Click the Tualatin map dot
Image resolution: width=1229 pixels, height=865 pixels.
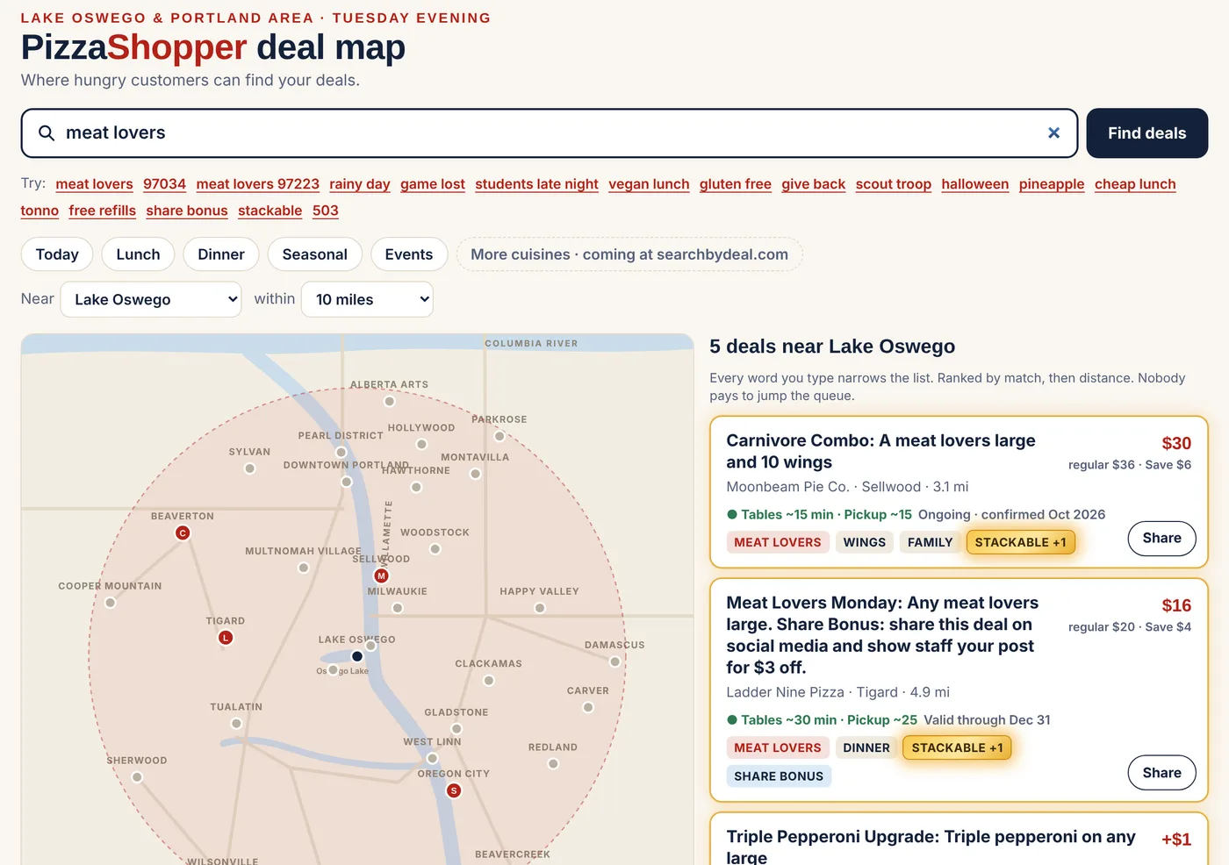[236, 724]
